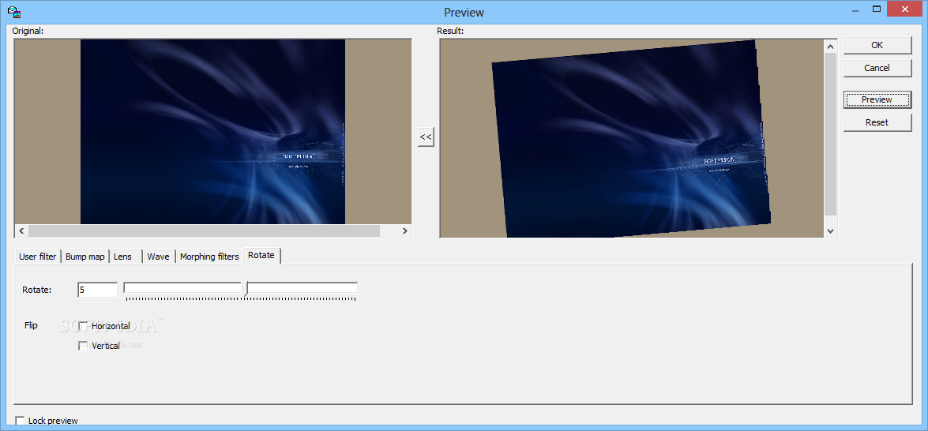Switch to the User filter tab
Image resolution: width=928 pixels, height=431 pixels.
38,257
